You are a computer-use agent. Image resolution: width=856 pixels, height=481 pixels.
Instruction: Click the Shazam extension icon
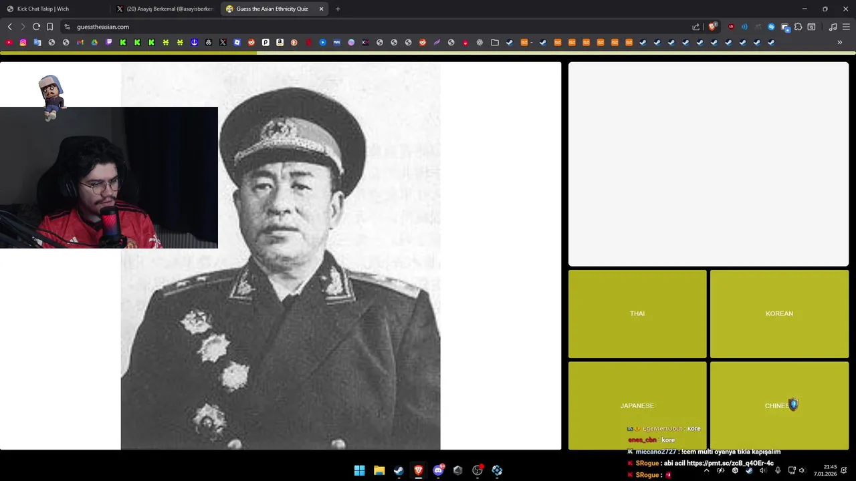771,27
